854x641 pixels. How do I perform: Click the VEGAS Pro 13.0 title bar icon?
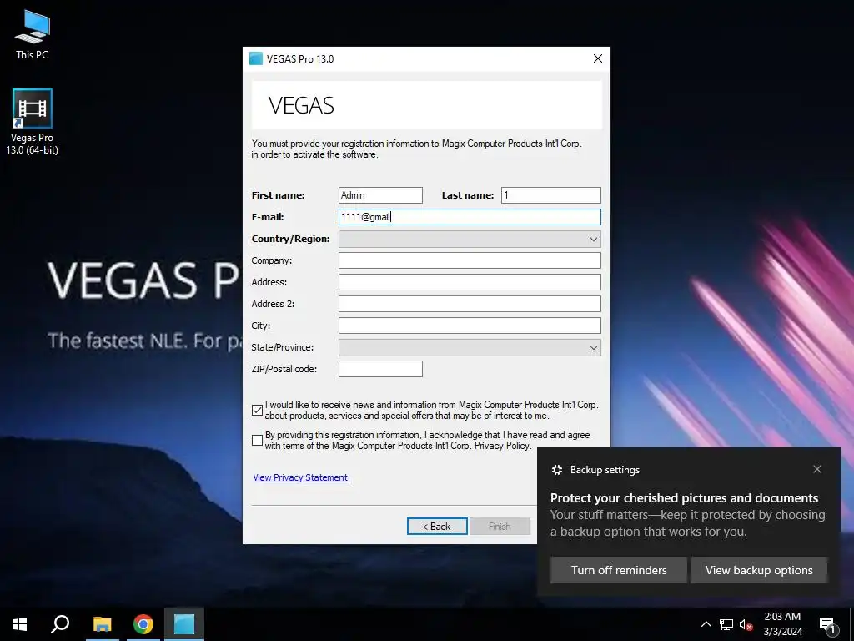pos(256,59)
